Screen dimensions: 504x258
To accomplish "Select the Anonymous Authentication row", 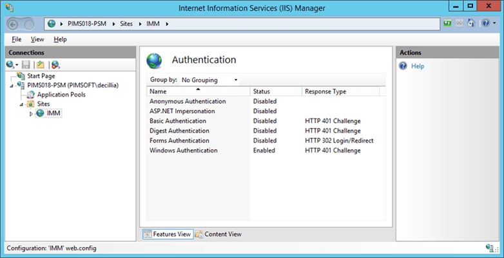I will [266, 102].
